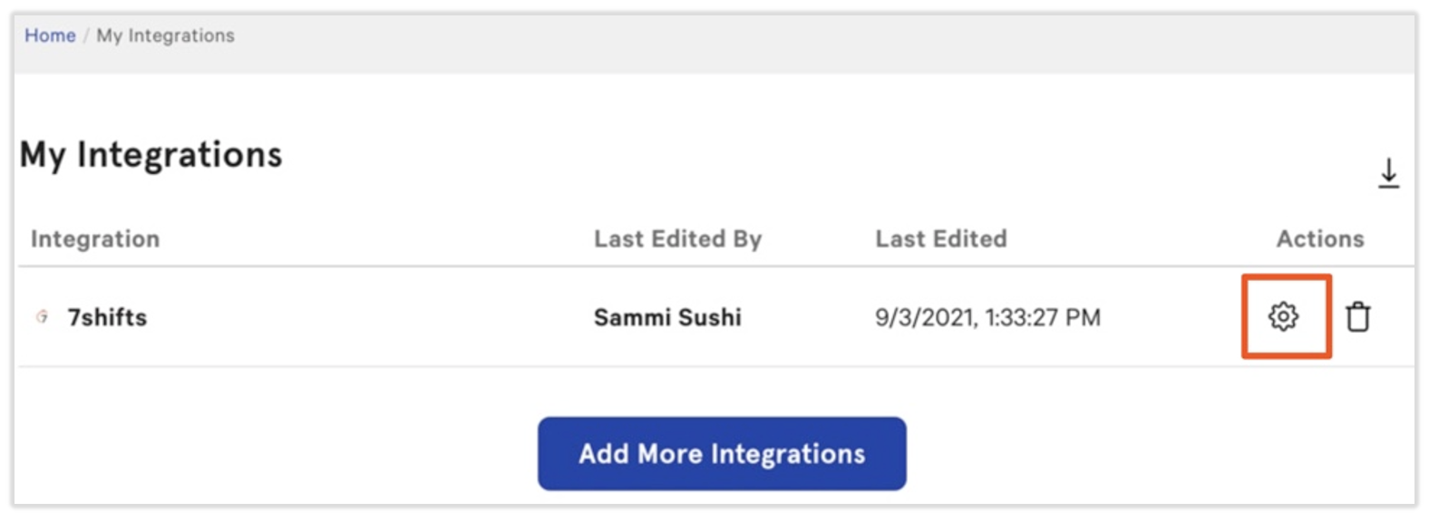Delete the 7shifts integration via trash icon
The height and width of the screenshot is (522, 1429).
[x=1357, y=316]
